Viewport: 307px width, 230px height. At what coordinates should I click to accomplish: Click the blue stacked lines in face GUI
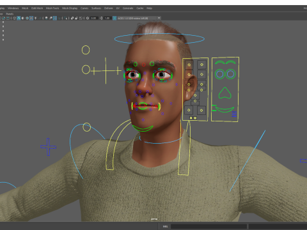pyautogui.click(x=234, y=114)
